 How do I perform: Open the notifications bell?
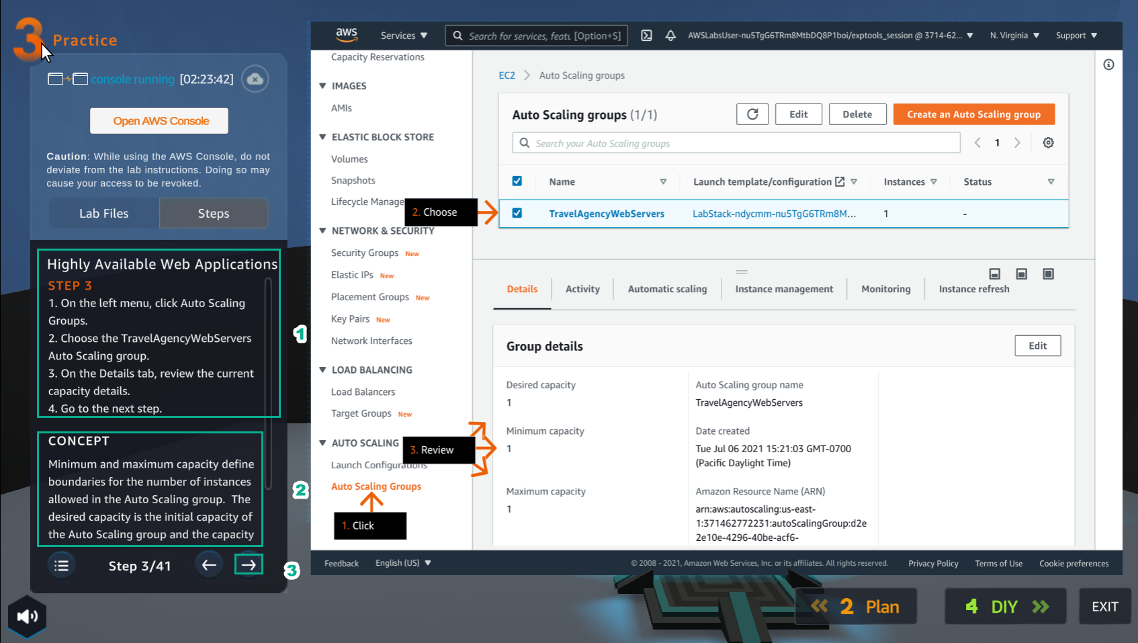pos(670,36)
